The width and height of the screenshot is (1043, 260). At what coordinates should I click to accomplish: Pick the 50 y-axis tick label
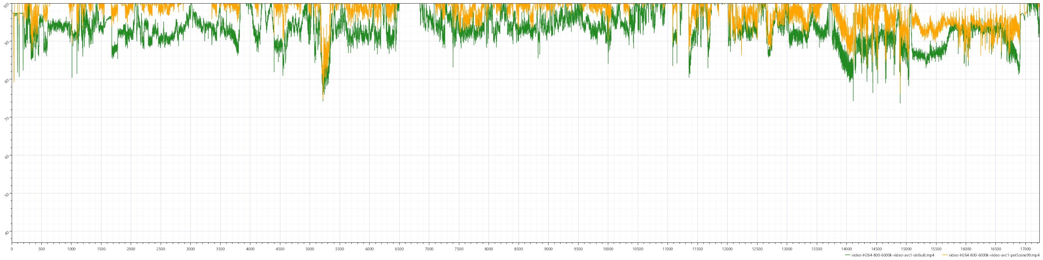tap(7, 194)
